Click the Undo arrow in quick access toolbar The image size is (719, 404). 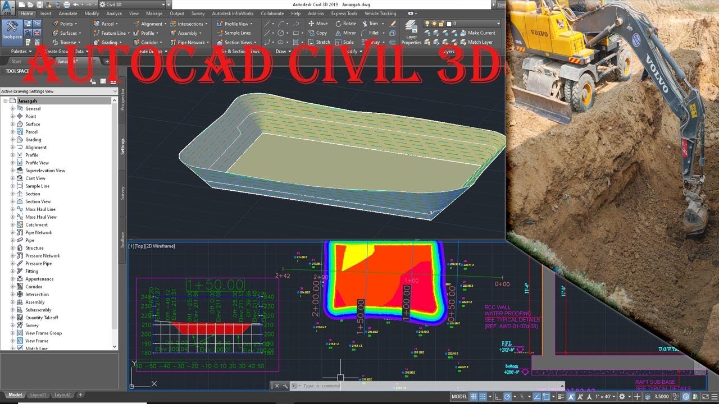[x=75, y=4]
